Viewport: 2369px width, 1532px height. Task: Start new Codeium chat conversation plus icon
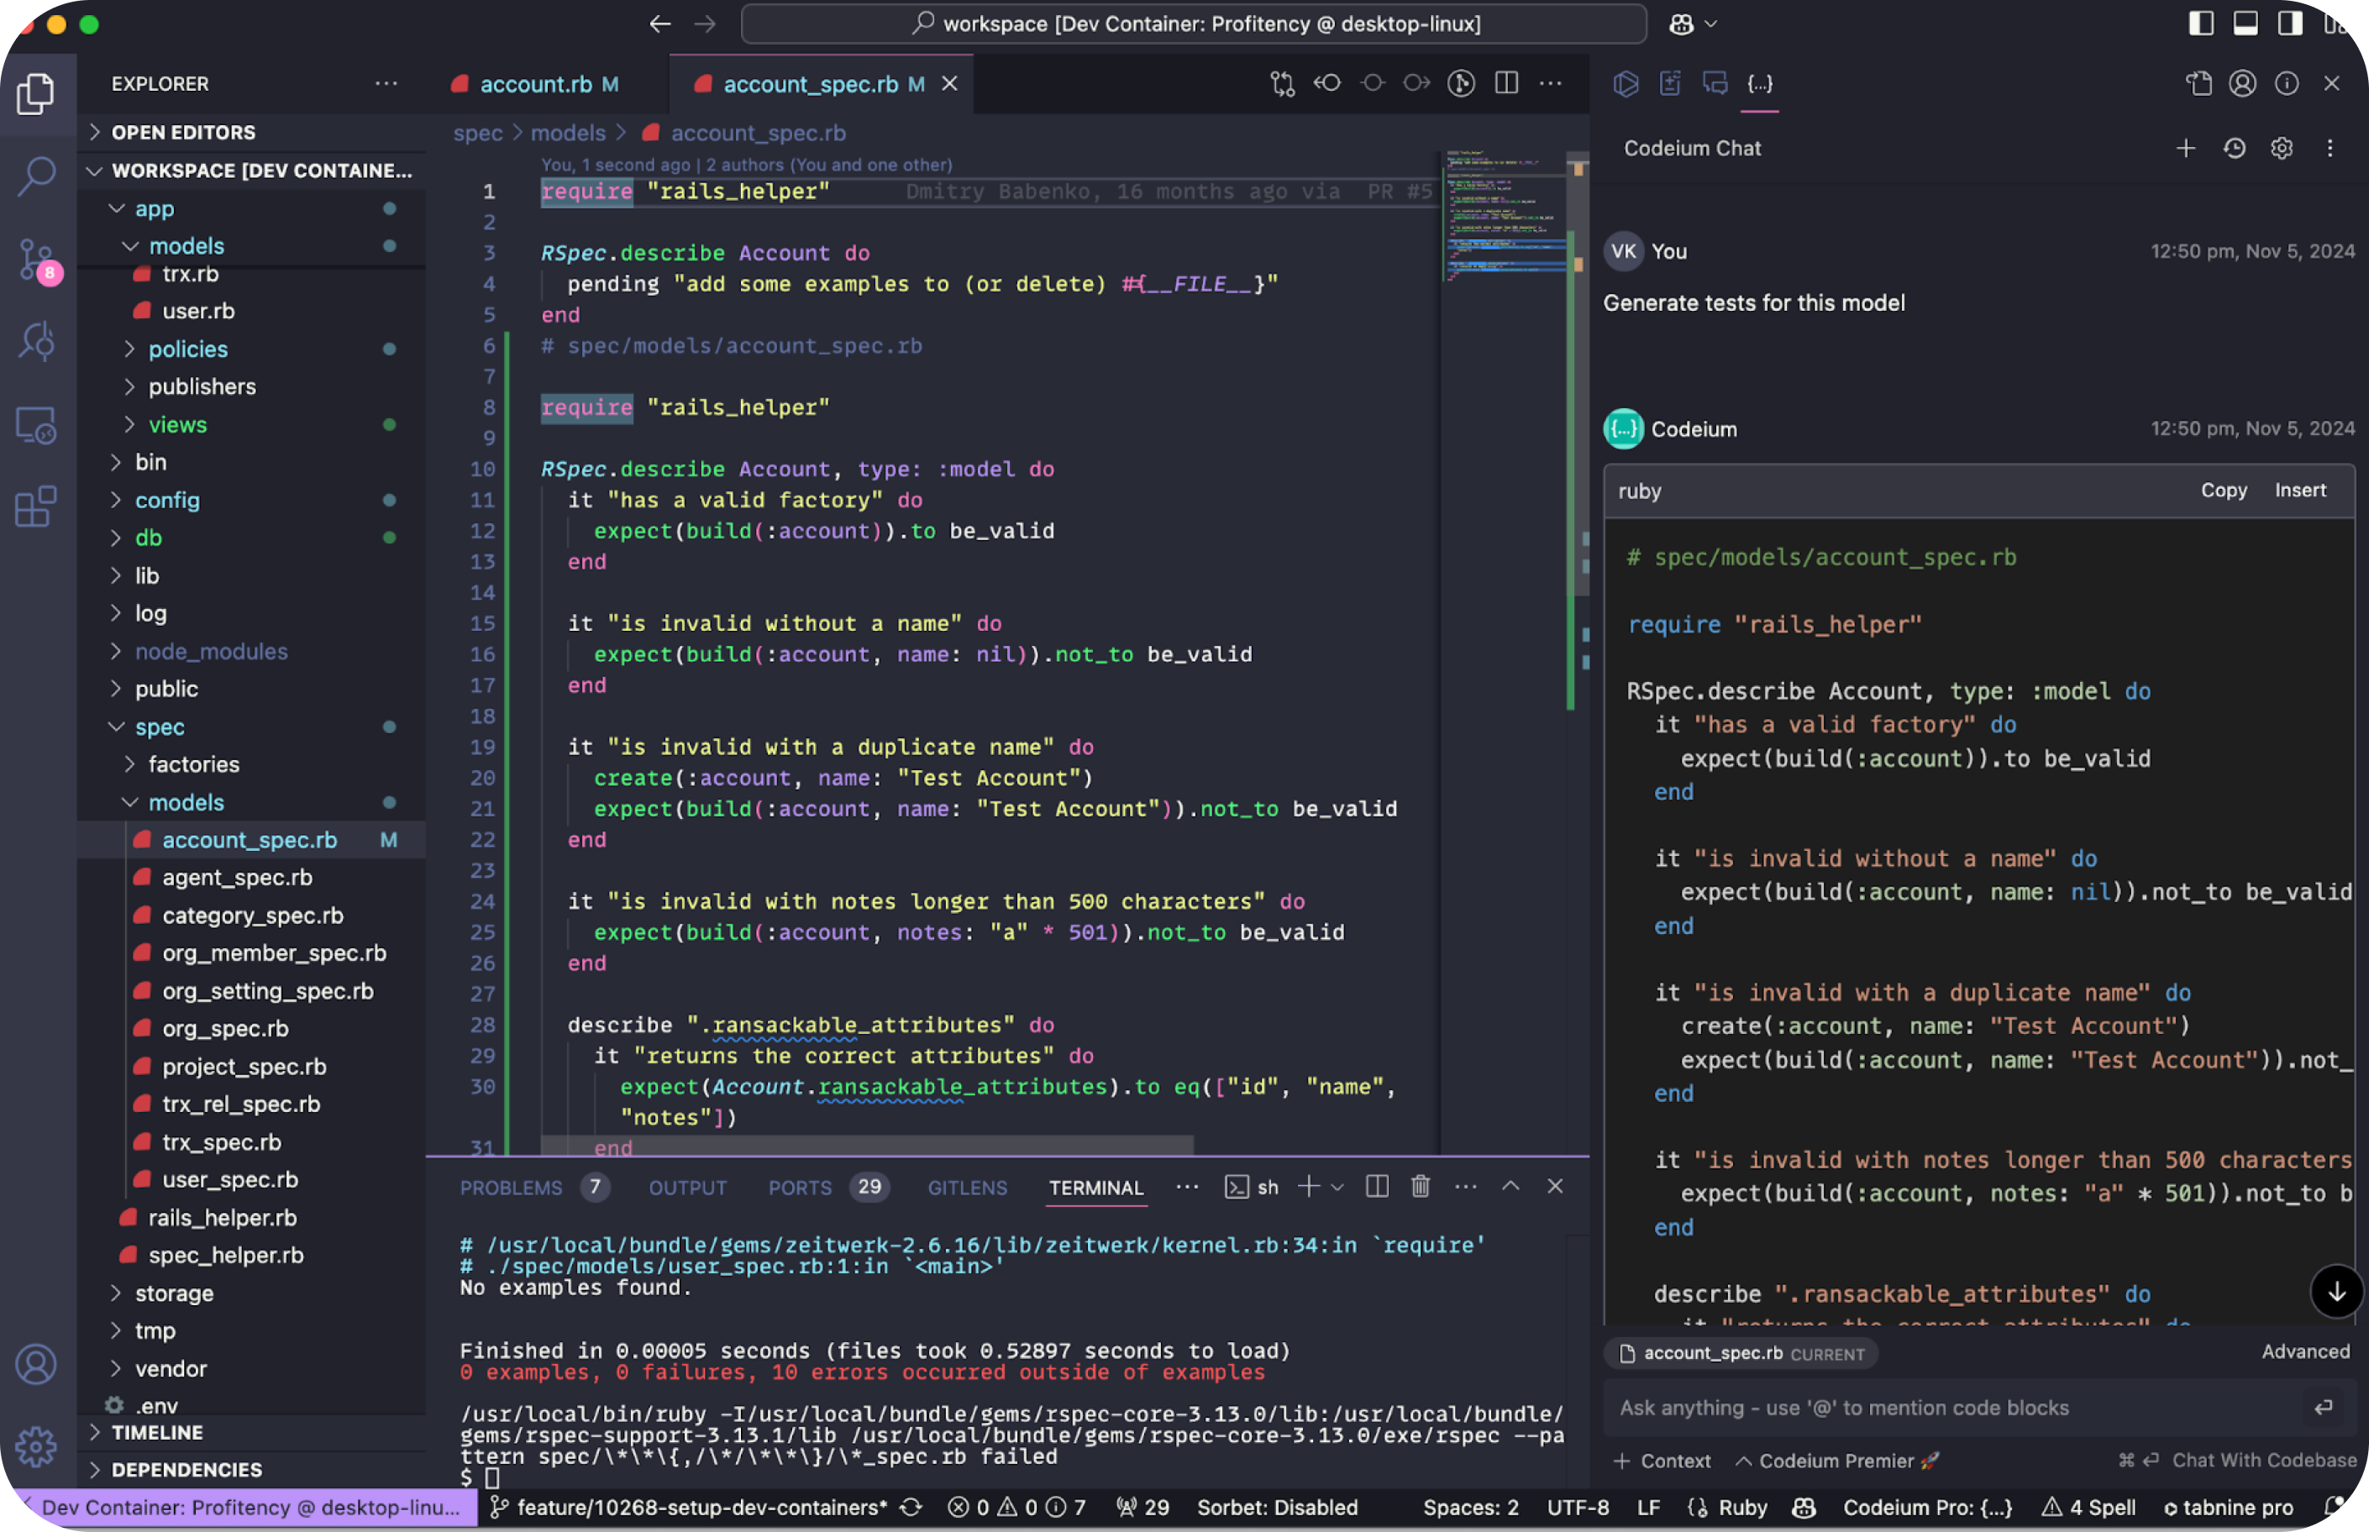tap(2185, 148)
